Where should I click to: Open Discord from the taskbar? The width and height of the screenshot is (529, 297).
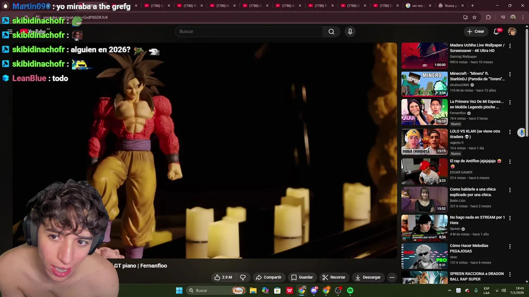tap(314, 290)
